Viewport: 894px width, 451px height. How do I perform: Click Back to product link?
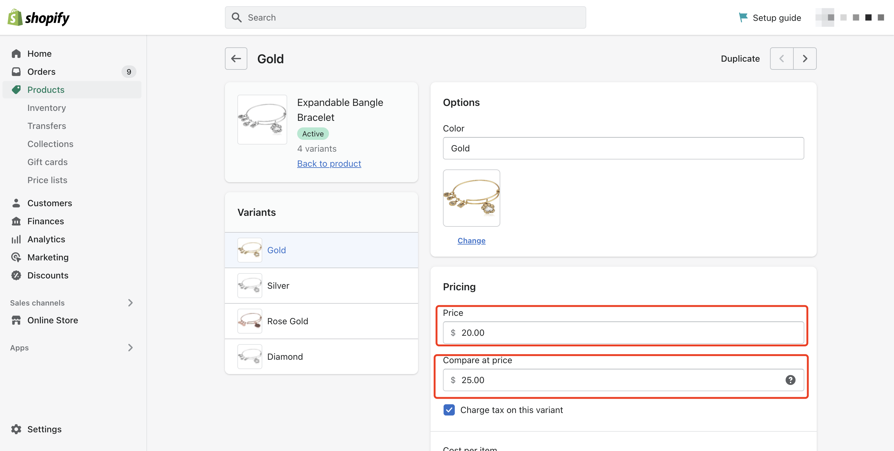(x=329, y=164)
